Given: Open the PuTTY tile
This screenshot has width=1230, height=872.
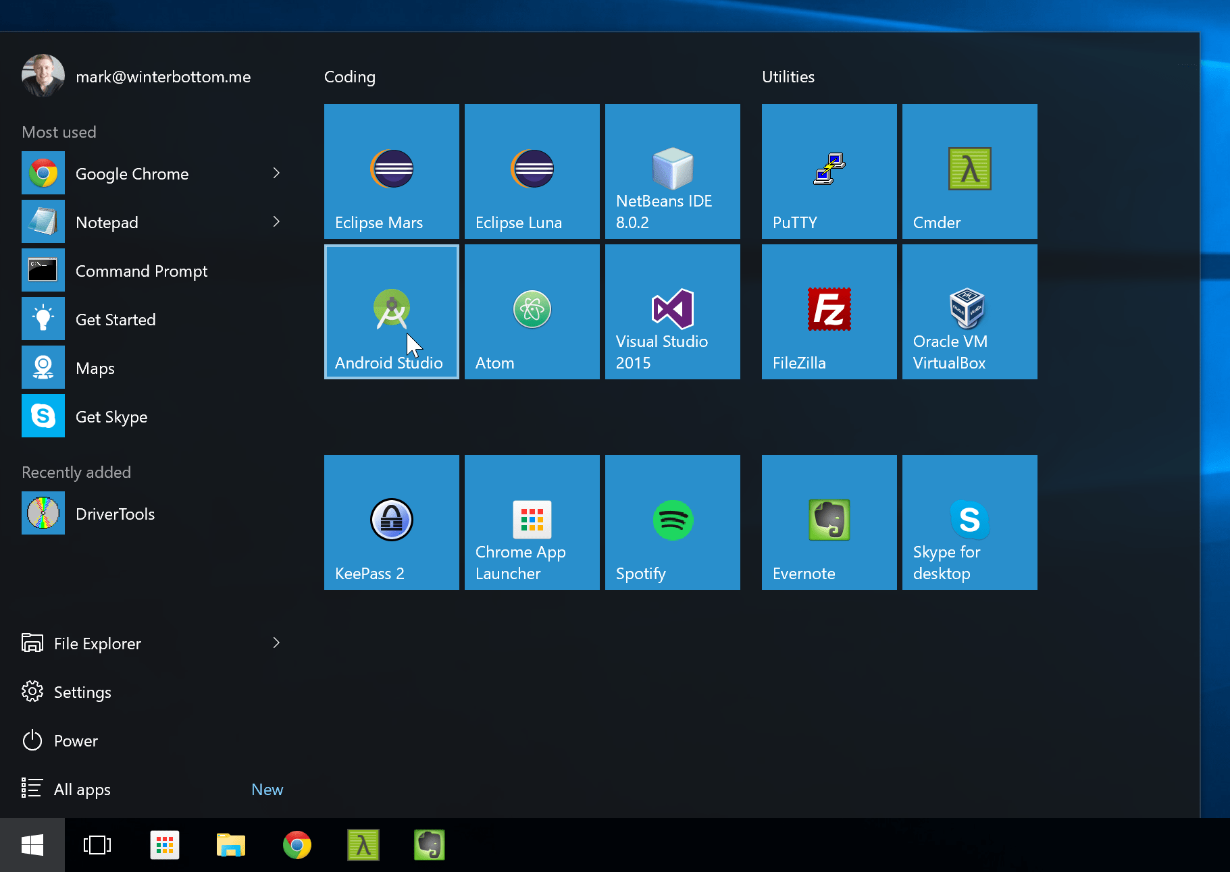Looking at the screenshot, I should pyautogui.click(x=829, y=171).
